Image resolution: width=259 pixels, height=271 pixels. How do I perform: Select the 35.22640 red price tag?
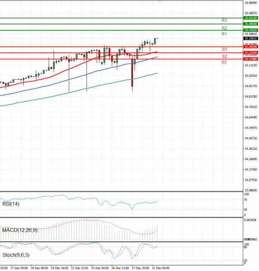click(251, 53)
